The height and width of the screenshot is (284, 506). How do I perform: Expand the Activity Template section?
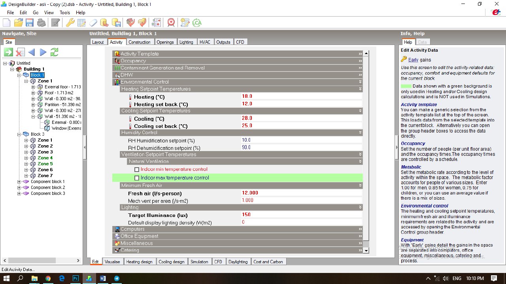coord(238,54)
